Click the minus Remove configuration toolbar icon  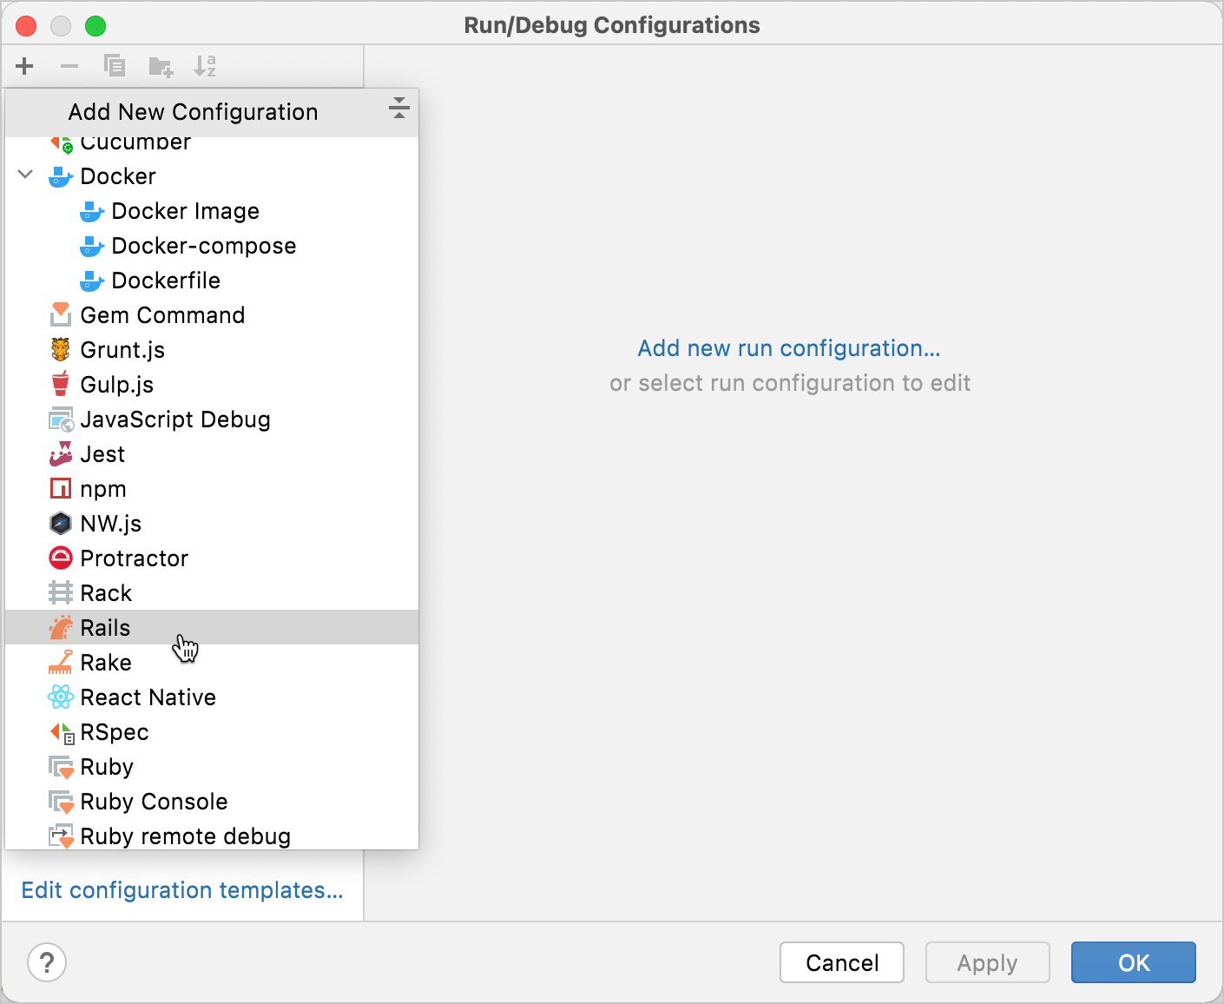(x=69, y=66)
